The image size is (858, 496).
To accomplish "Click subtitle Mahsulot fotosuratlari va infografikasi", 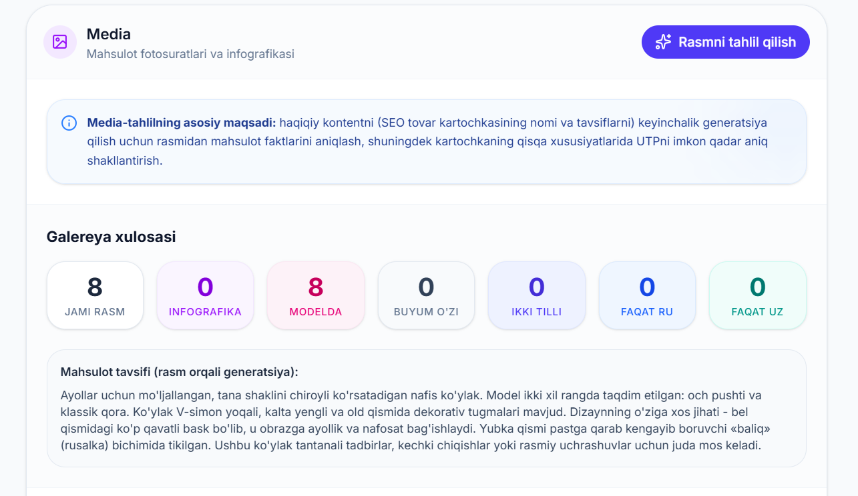I will (x=190, y=54).
